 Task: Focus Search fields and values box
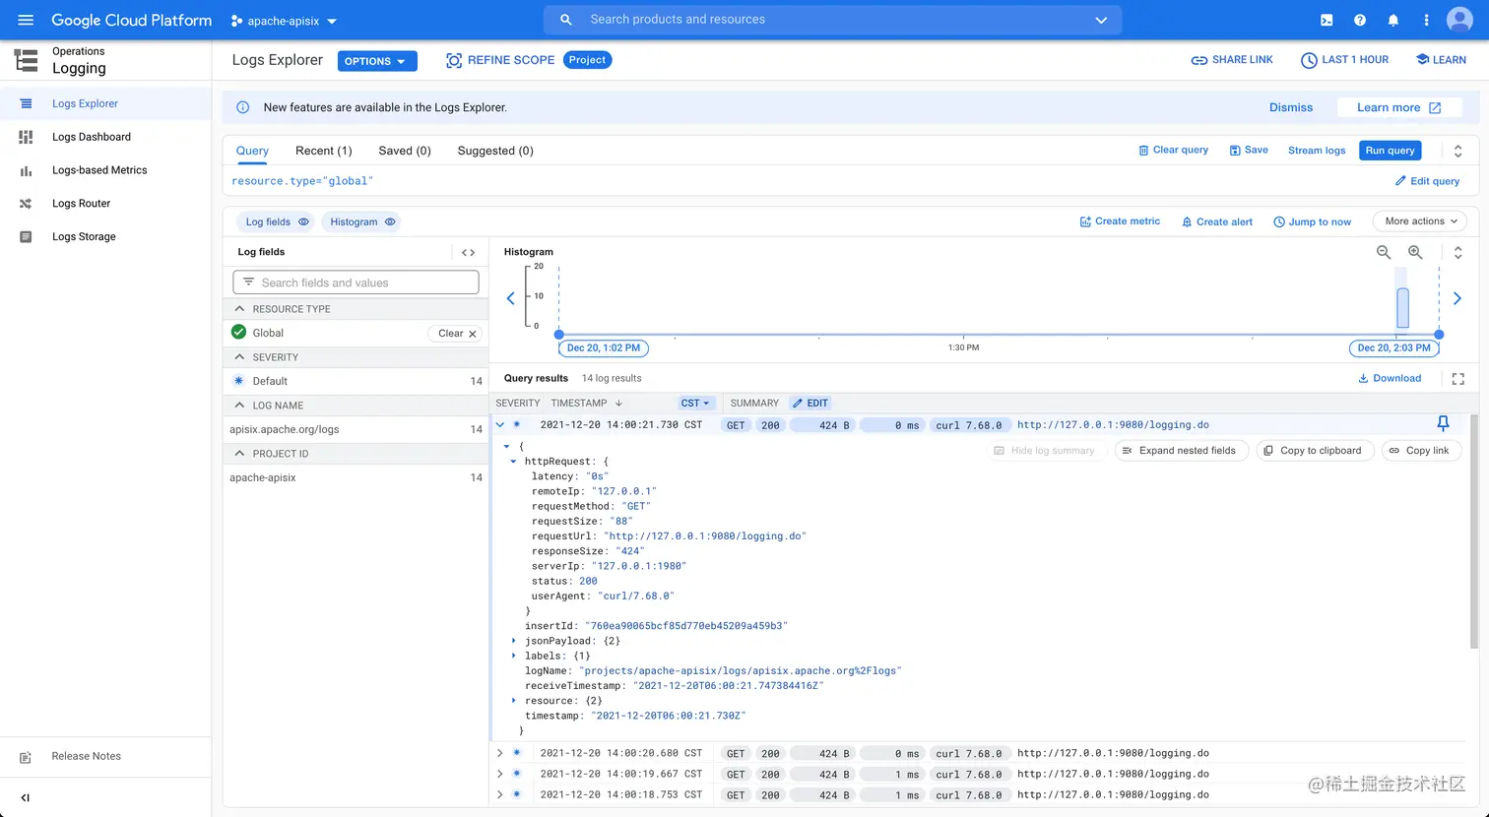point(356,283)
